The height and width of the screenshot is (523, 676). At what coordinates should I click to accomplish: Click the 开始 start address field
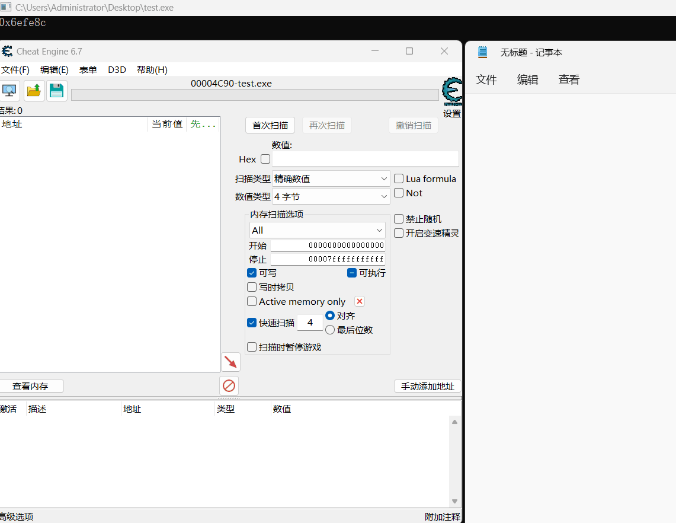[x=328, y=245]
